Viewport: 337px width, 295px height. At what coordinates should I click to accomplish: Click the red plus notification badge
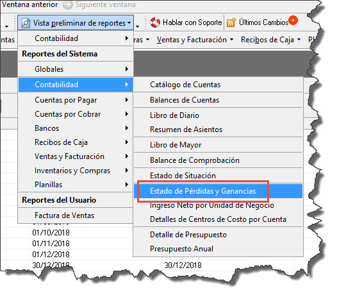293,21
